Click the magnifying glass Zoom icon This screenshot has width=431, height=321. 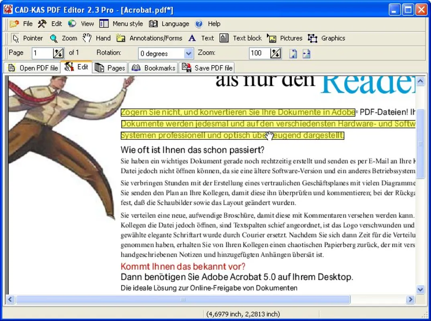click(x=54, y=39)
